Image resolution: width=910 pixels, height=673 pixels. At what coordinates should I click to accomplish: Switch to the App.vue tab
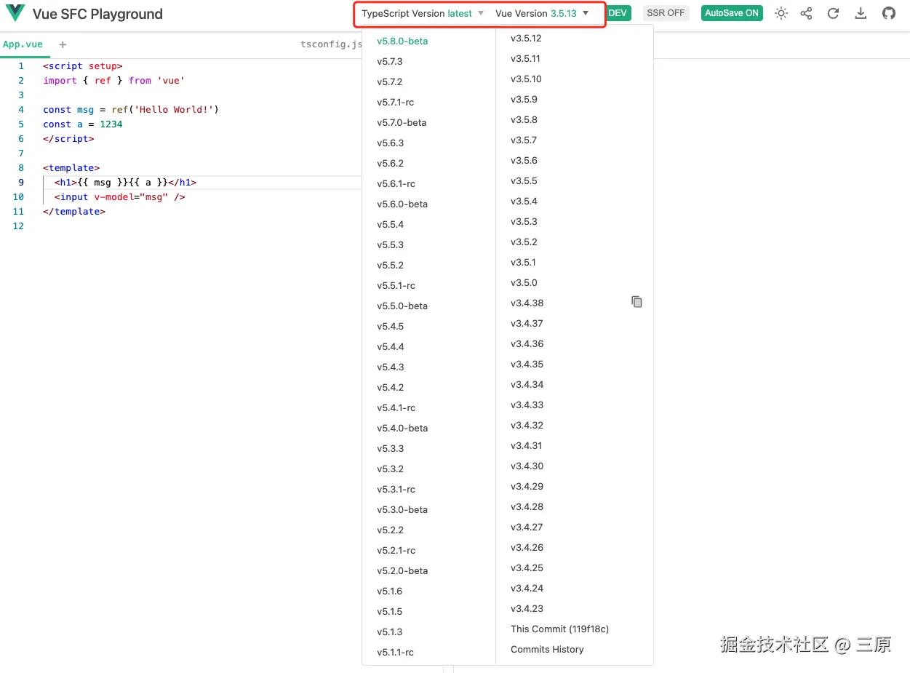23,44
